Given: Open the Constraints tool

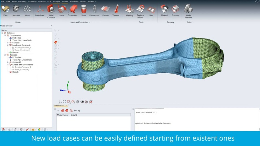Looking at the screenshot, I should pyautogui.click(x=73, y=10).
